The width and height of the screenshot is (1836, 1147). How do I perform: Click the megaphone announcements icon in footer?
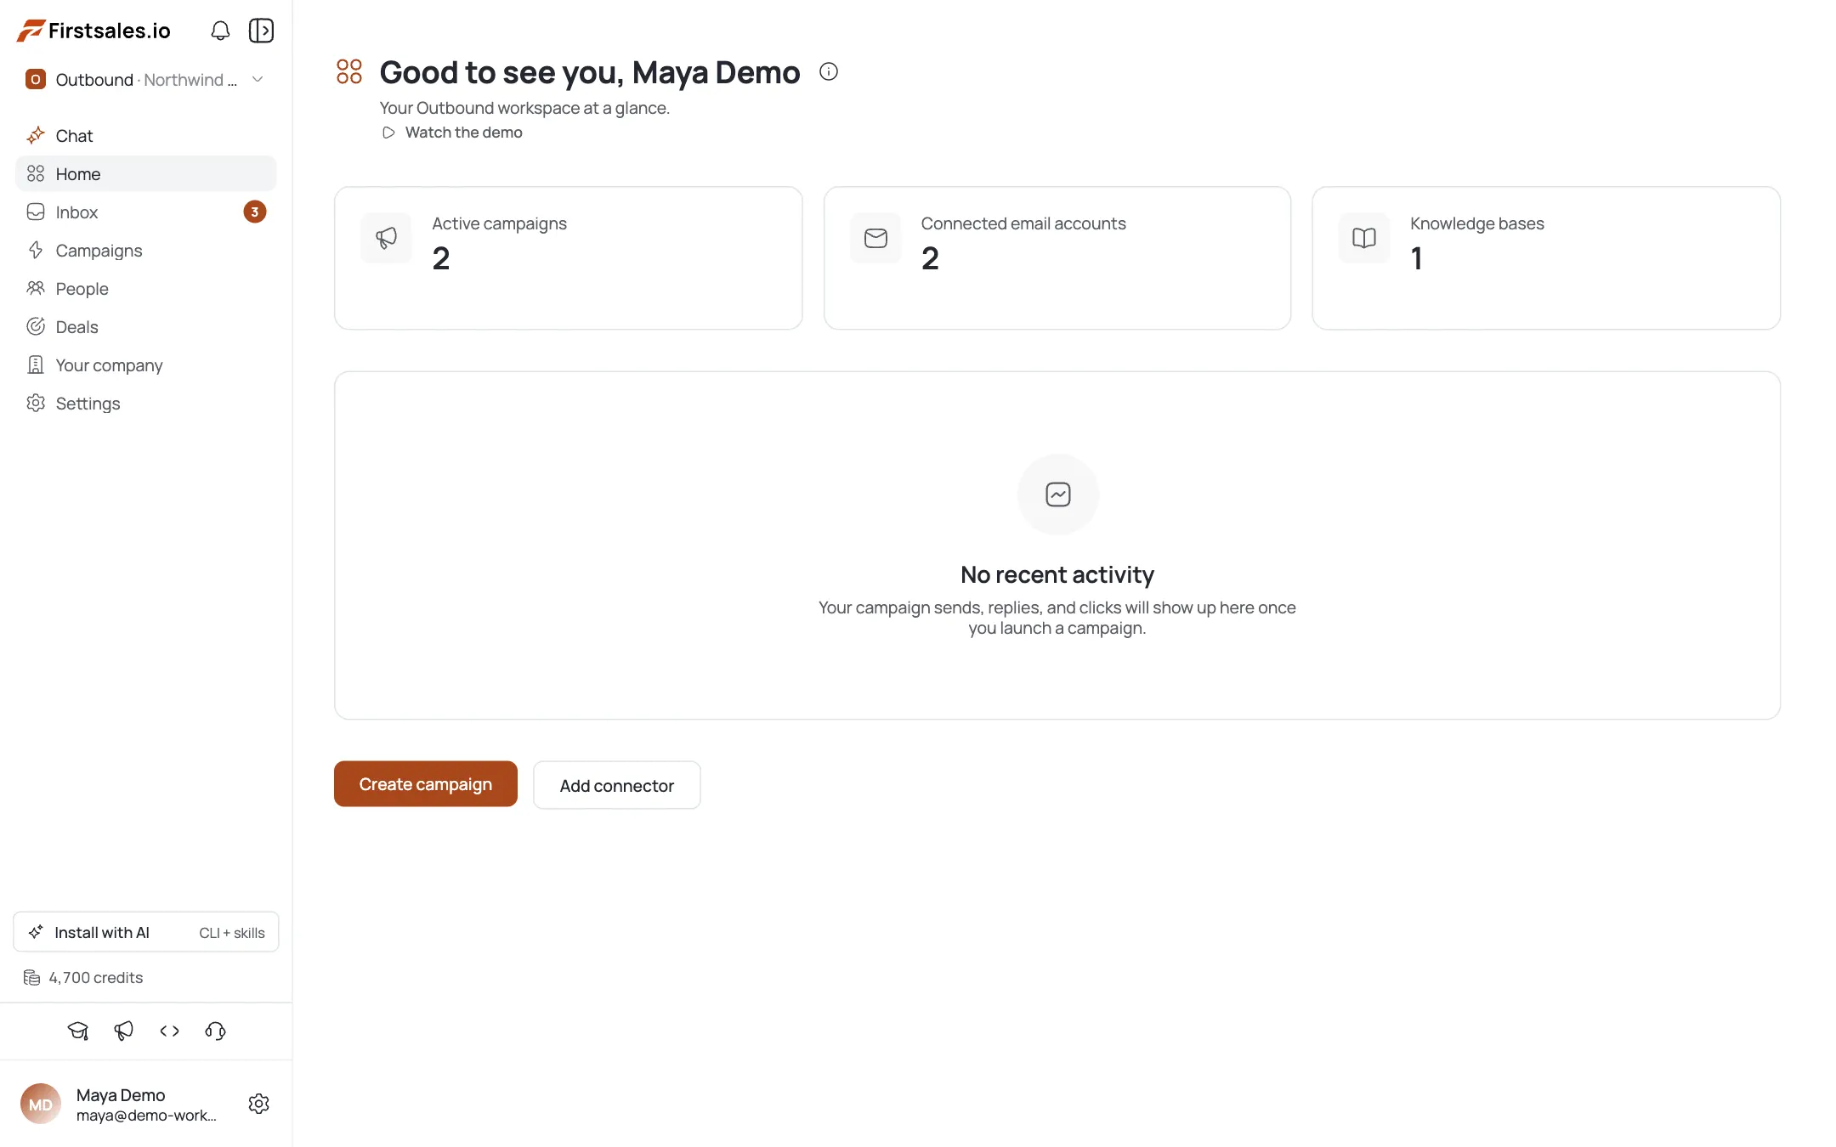tap(124, 1031)
